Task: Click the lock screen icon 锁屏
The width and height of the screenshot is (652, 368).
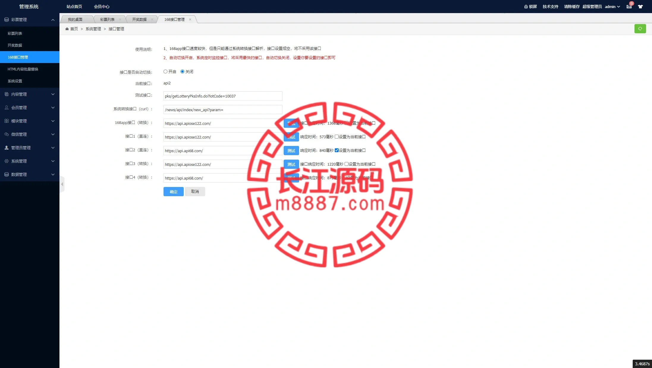Action: tap(526, 7)
